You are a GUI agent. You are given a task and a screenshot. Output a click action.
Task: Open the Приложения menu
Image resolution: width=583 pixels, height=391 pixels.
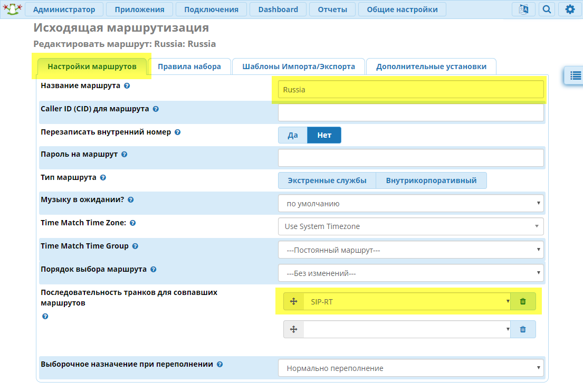point(139,9)
